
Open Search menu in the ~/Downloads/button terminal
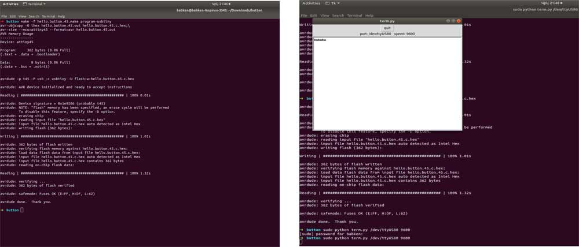click(34, 17)
